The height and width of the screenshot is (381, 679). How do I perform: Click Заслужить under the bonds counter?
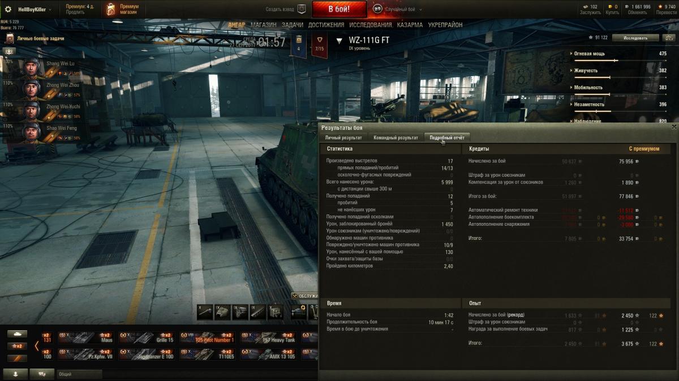click(x=590, y=12)
